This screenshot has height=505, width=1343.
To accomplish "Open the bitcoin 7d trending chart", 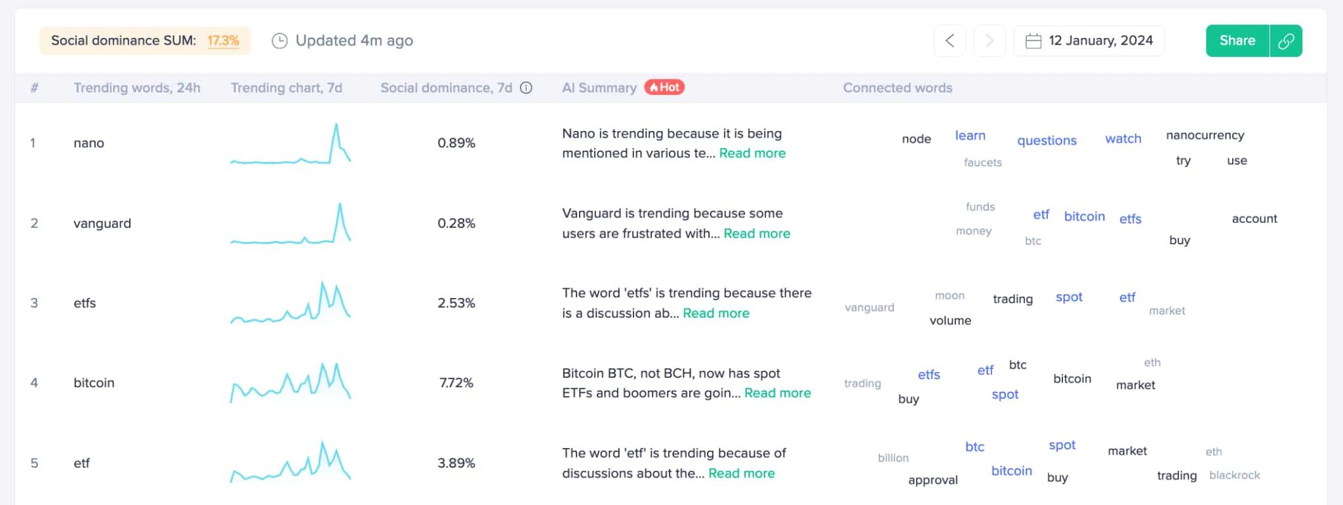I will pos(291,383).
